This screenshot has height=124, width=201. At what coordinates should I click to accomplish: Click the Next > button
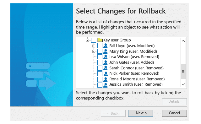[x=140, y=113]
